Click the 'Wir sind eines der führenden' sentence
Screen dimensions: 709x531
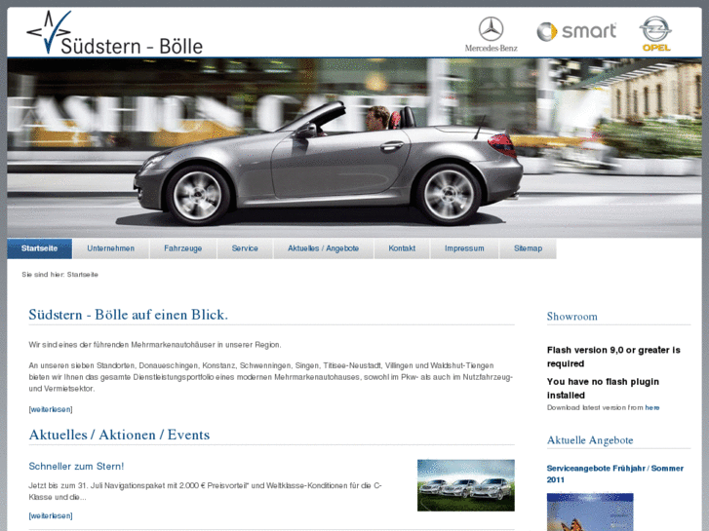point(155,345)
